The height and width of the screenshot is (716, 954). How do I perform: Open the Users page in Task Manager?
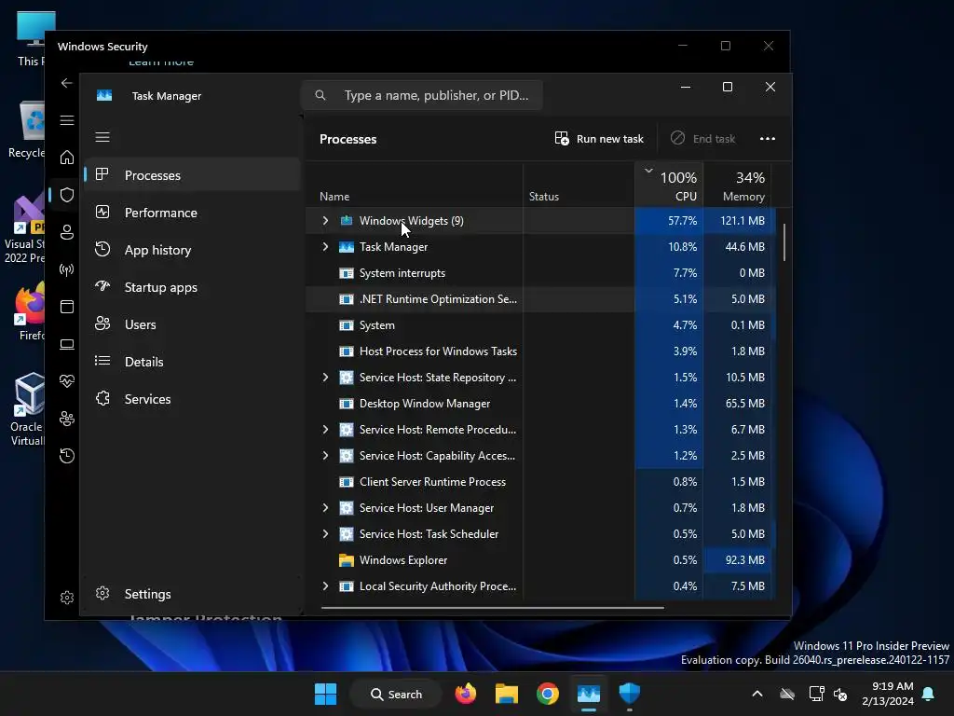192,324
